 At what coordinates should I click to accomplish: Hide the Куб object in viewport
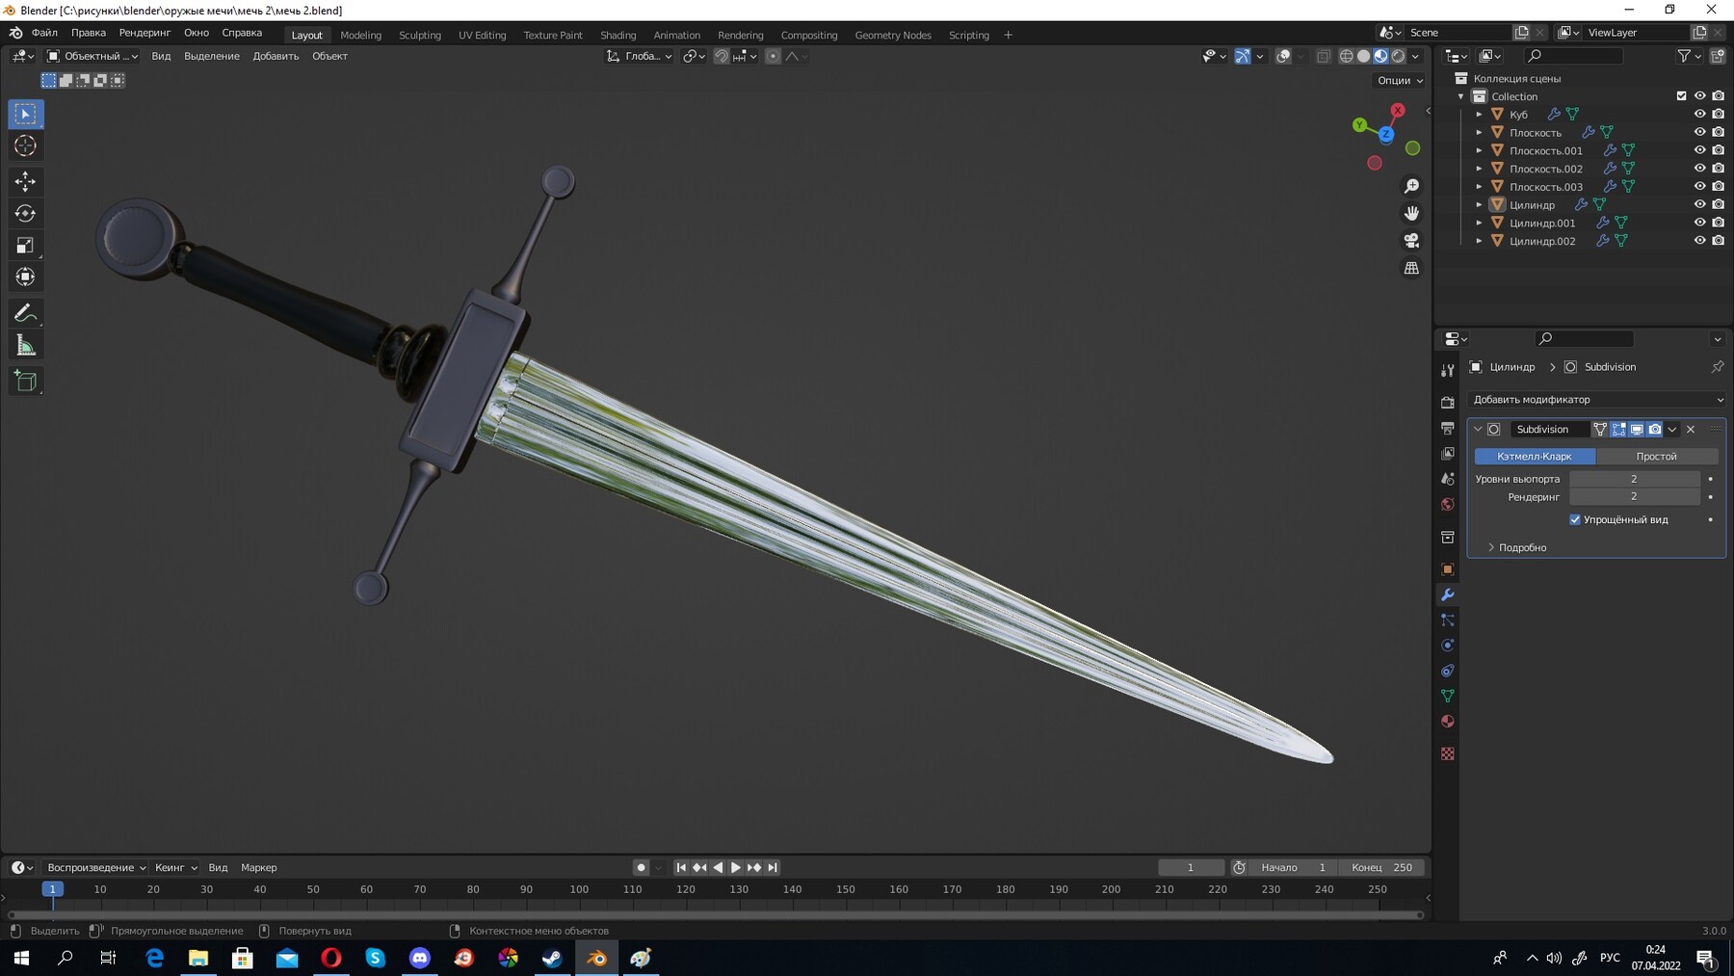tap(1700, 114)
